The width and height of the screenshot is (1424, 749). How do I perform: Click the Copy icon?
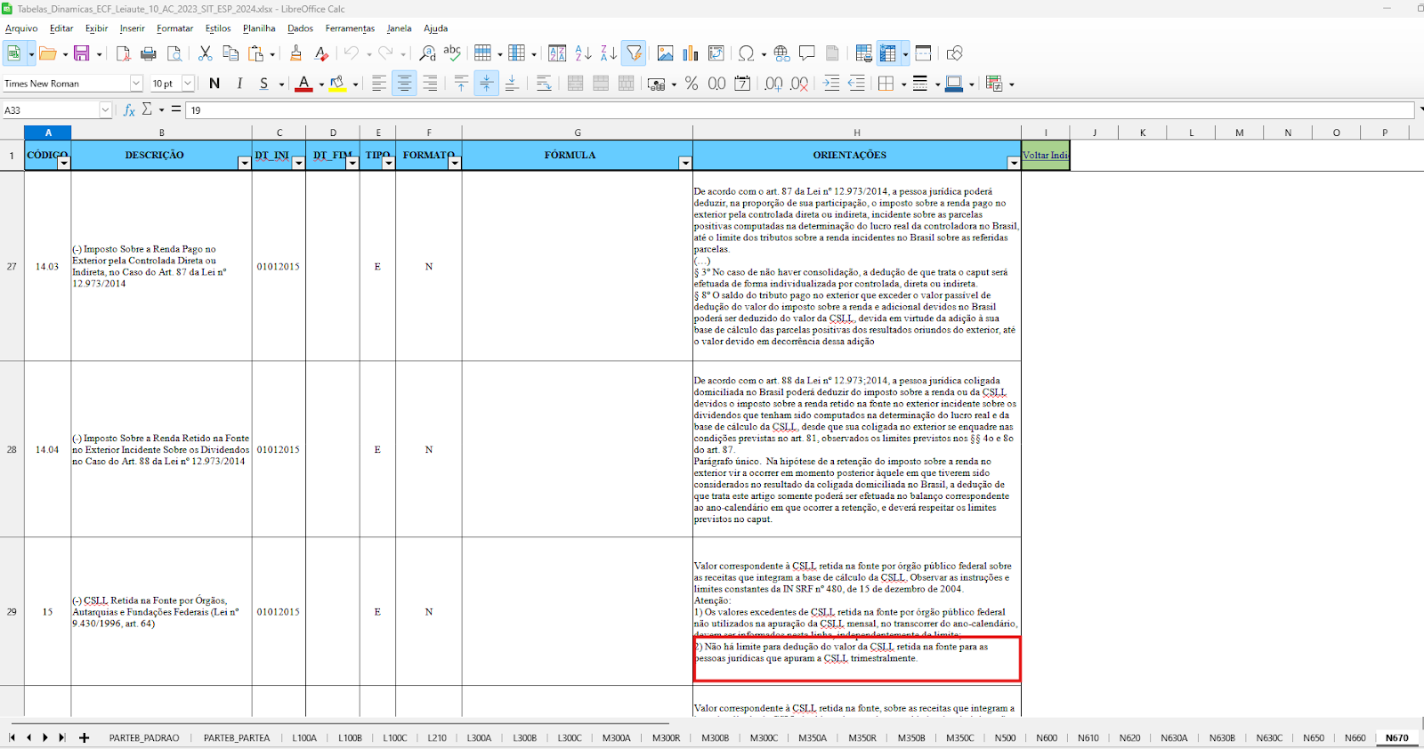pos(231,53)
